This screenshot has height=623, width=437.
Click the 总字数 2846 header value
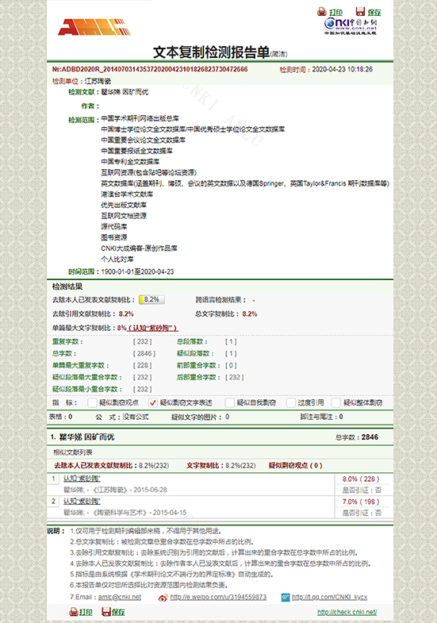tap(370, 437)
